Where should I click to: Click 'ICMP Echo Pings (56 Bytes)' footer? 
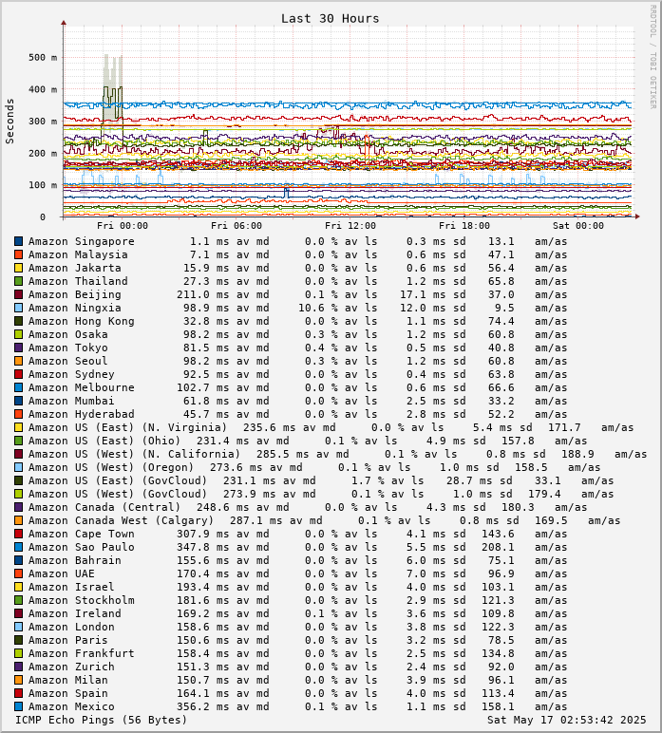pyautogui.click(x=101, y=720)
